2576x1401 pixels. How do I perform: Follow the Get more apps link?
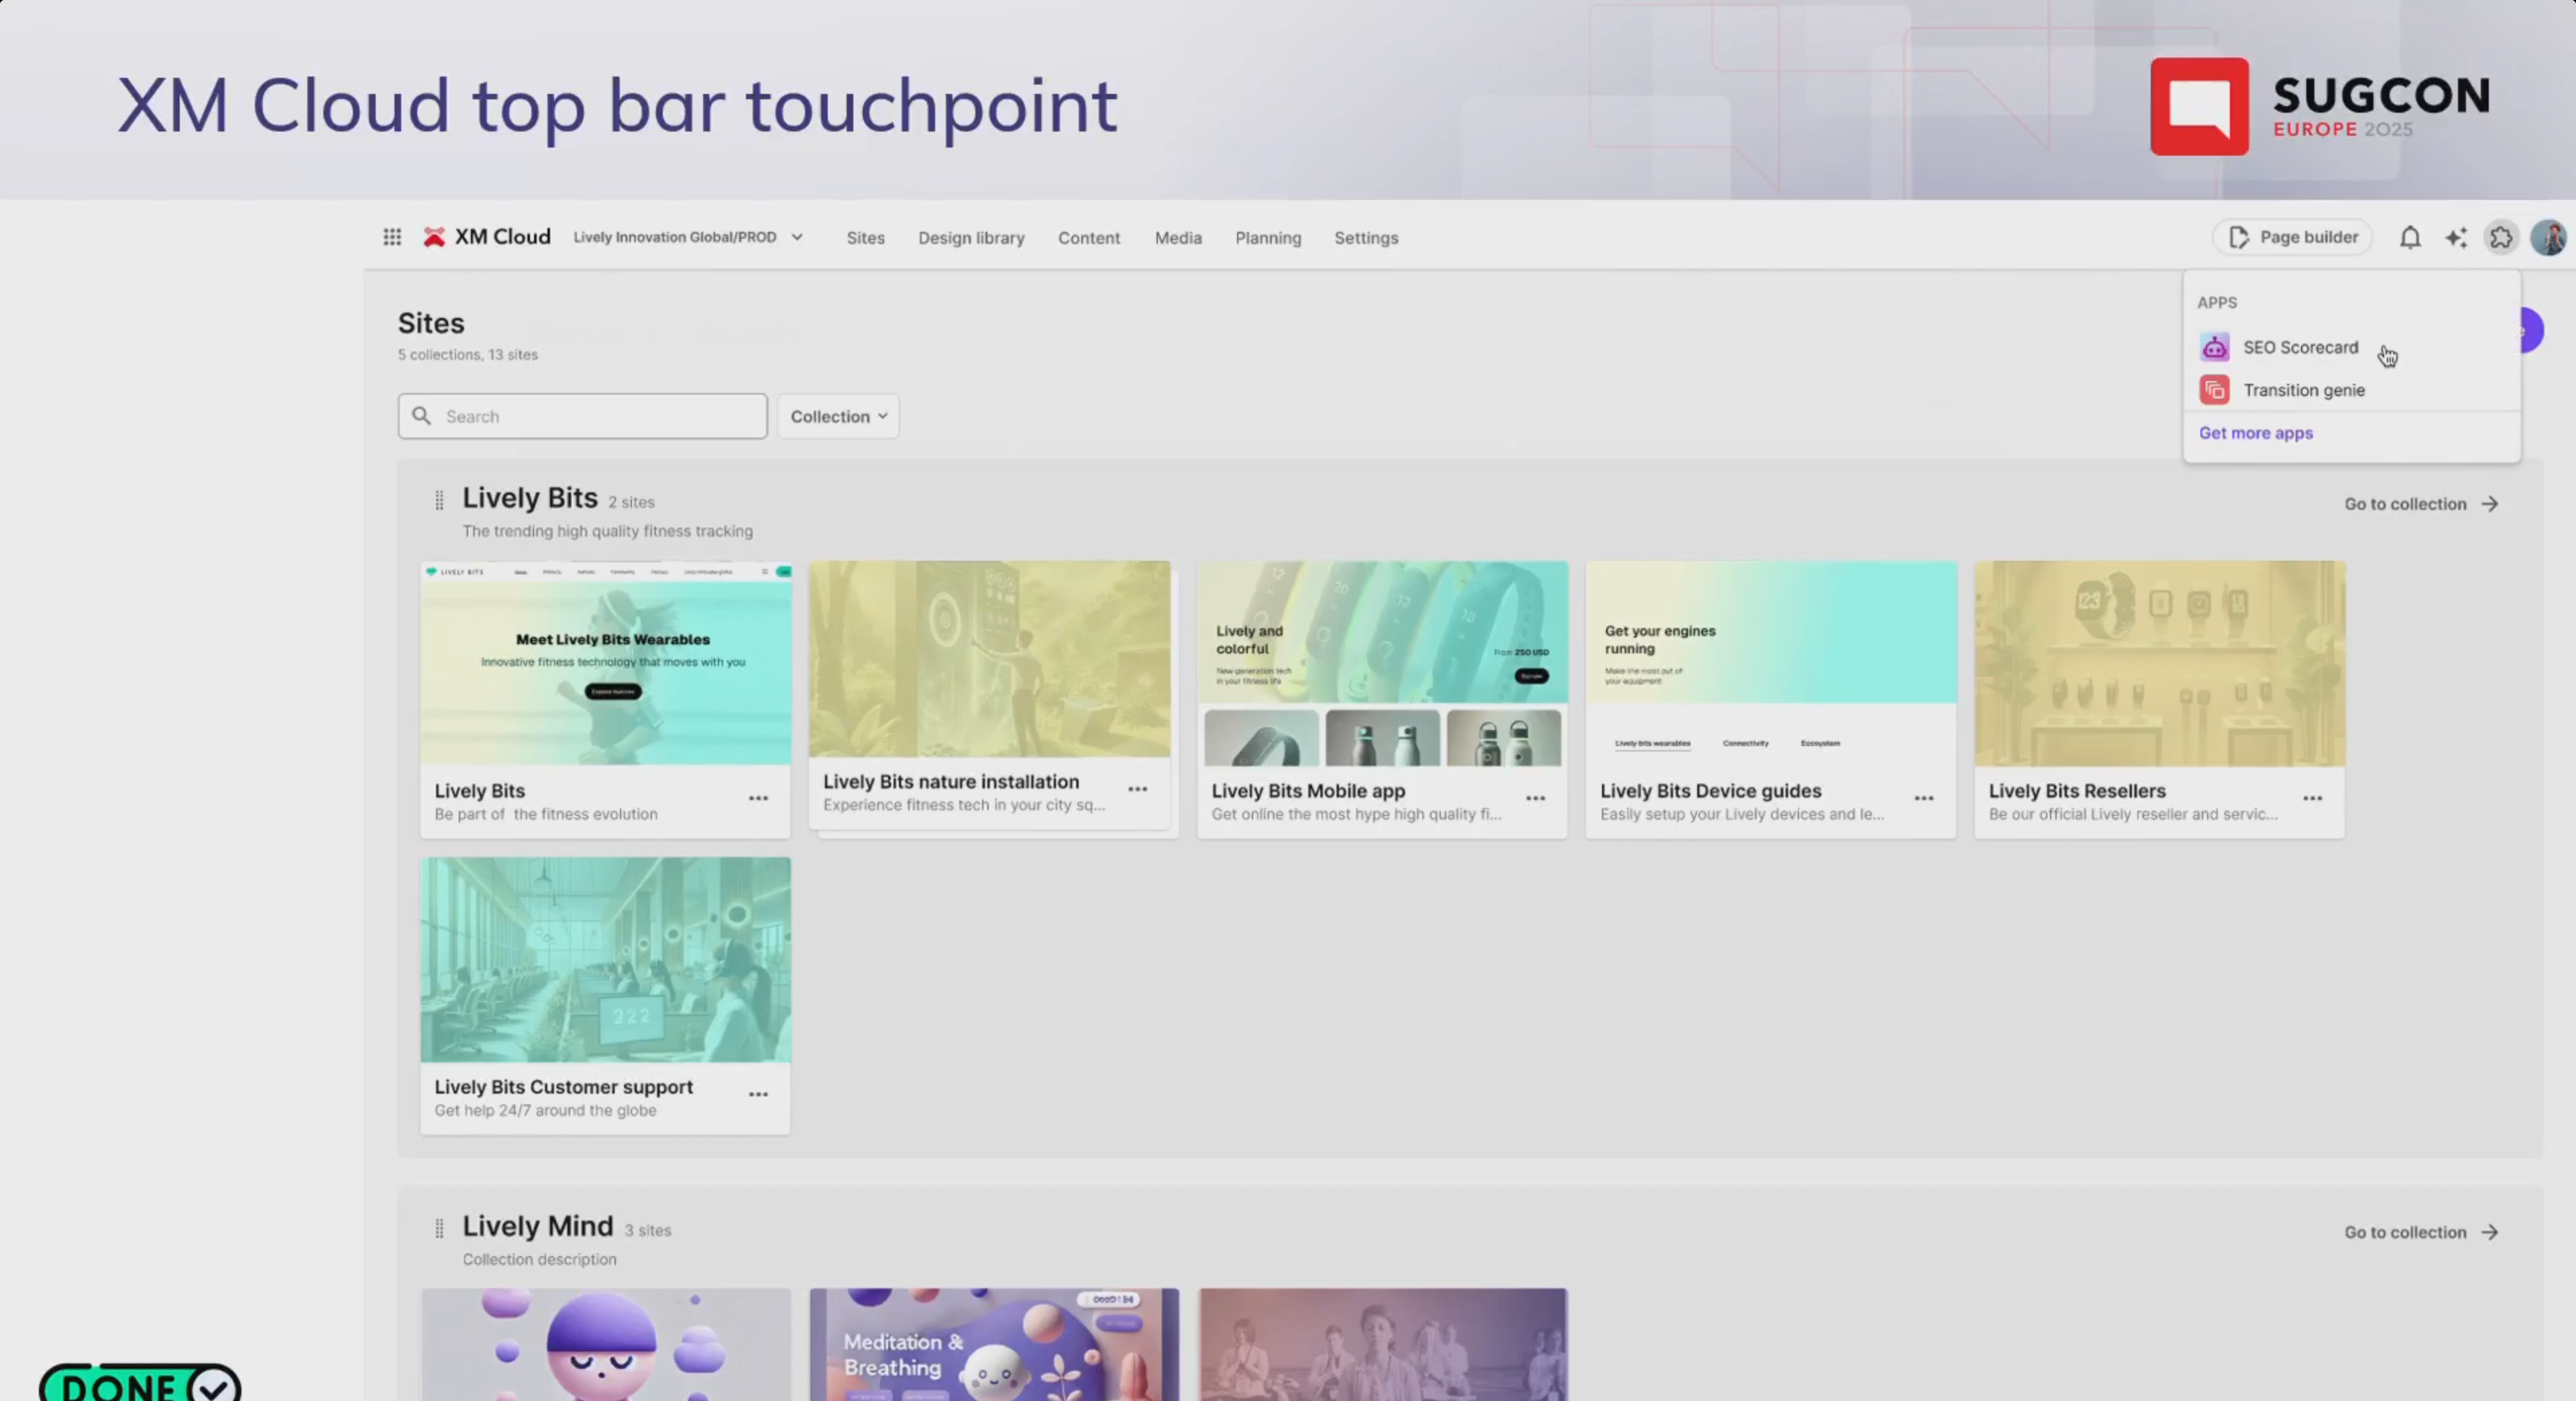[2255, 433]
